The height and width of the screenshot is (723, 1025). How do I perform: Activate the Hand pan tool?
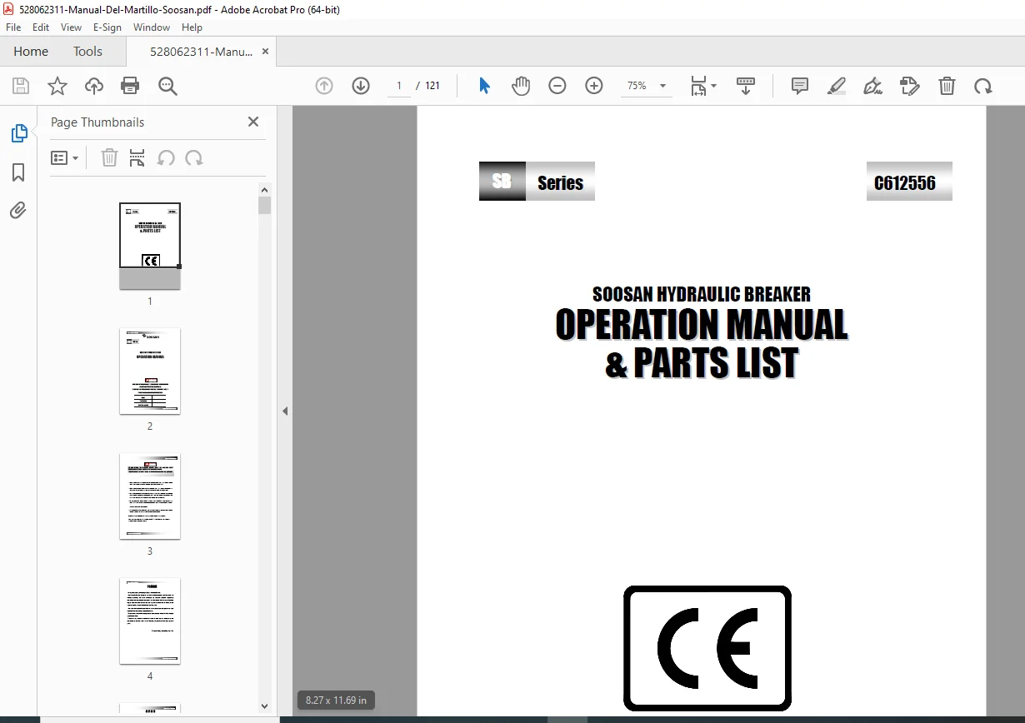pos(521,86)
